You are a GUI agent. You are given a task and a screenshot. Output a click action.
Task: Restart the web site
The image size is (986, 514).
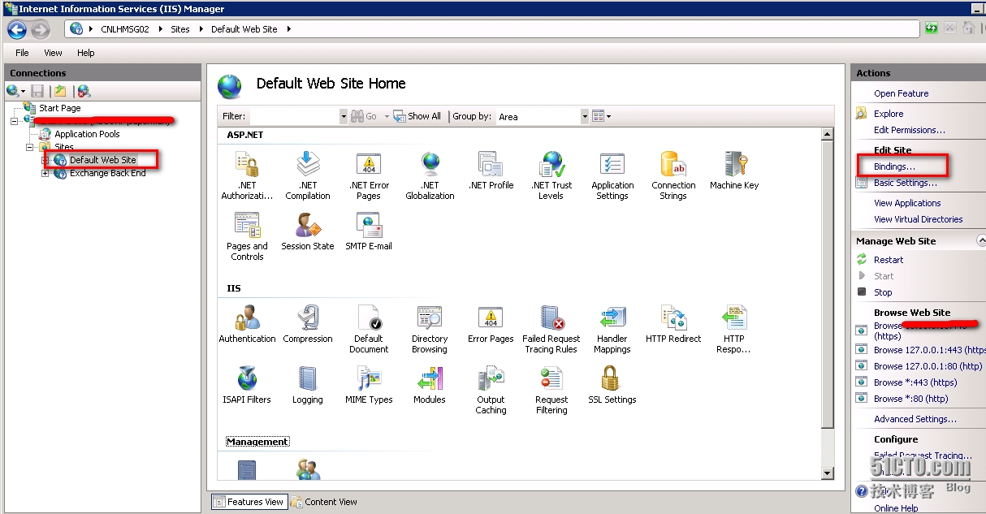[x=889, y=260]
